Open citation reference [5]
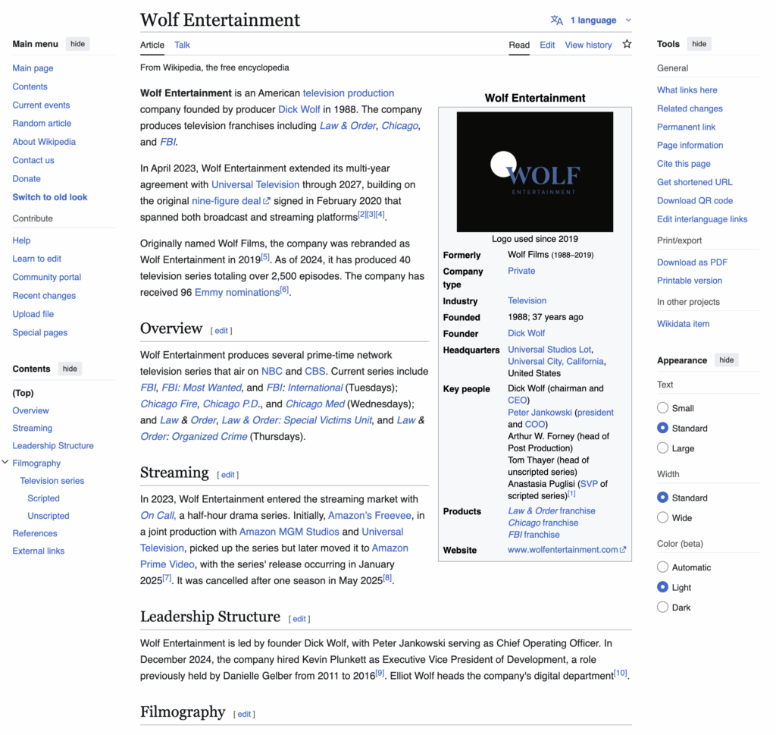This screenshot has height=735, width=776. pos(265,257)
